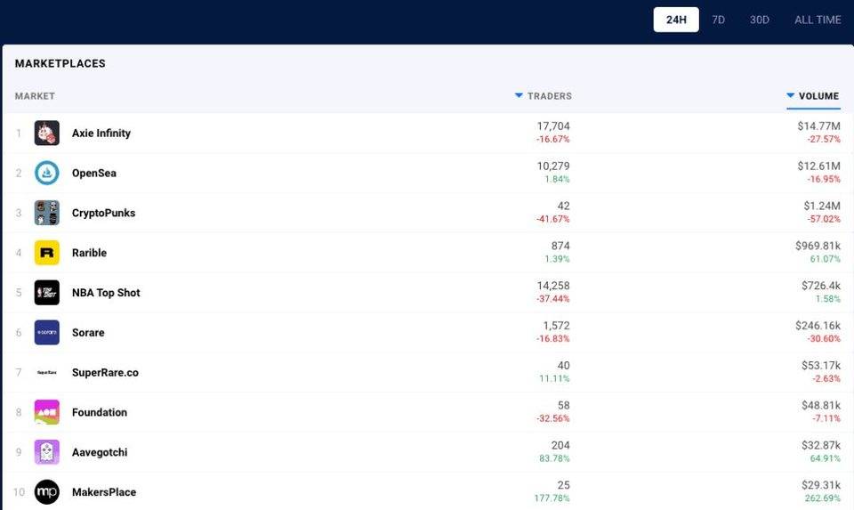The width and height of the screenshot is (854, 510).
Task: Open the Foundation marketplace link
Action: (100, 412)
